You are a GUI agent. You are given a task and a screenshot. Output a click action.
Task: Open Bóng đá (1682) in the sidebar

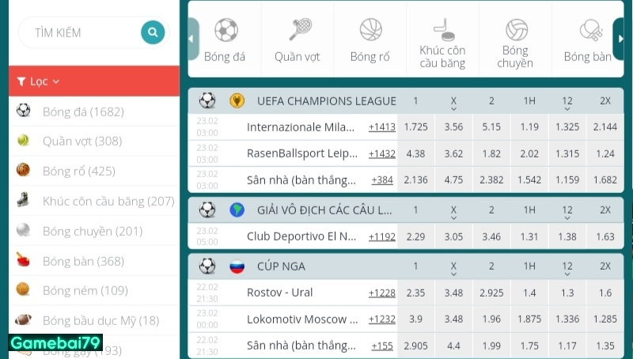[x=83, y=111]
